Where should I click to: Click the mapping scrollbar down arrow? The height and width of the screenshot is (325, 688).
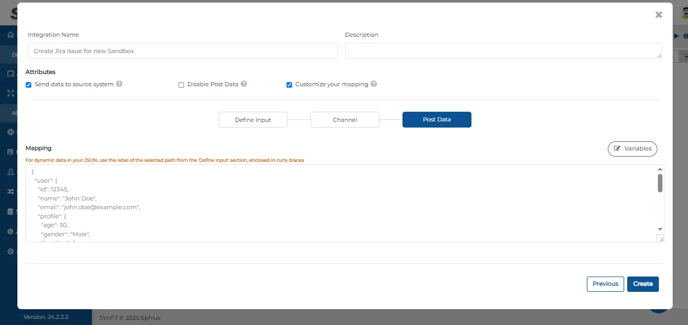pos(660,230)
